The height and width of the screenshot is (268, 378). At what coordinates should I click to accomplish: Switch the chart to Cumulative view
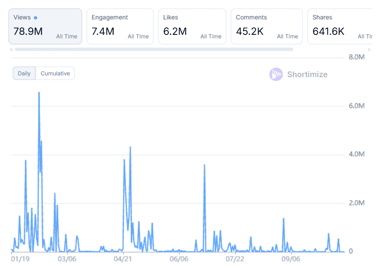point(55,74)
